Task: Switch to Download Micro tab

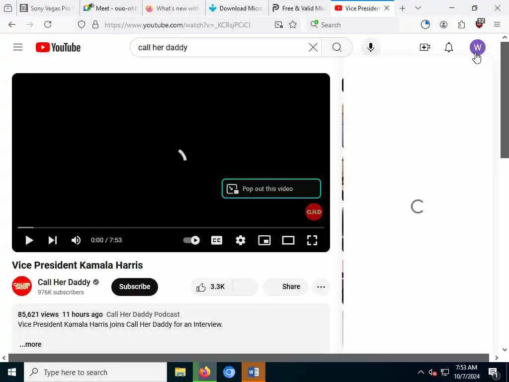Action: coord(237,8)
